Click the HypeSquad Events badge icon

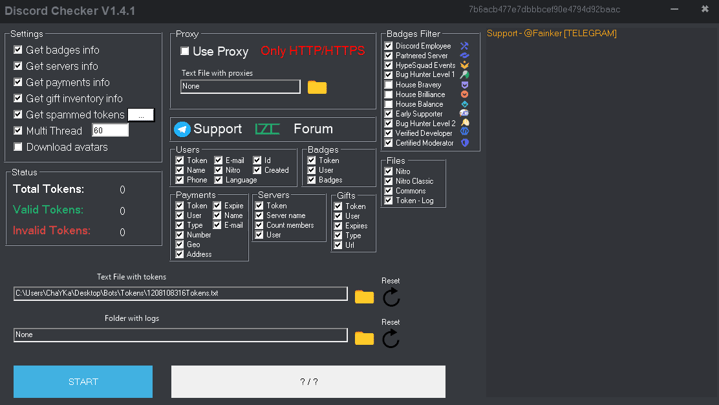(464, 65)
